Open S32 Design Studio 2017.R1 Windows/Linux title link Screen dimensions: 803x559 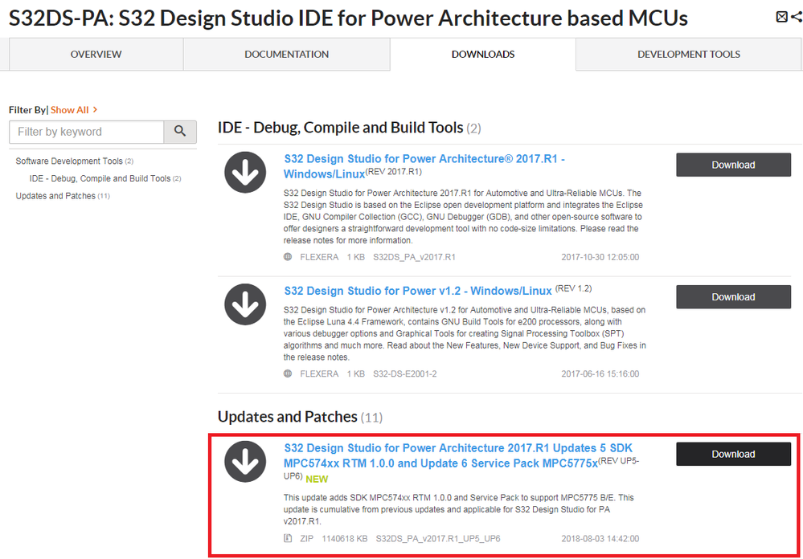click(x=424, y=166)
